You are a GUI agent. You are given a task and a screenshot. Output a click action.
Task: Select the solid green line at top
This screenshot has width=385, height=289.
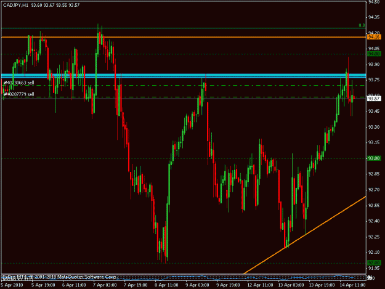184,28
